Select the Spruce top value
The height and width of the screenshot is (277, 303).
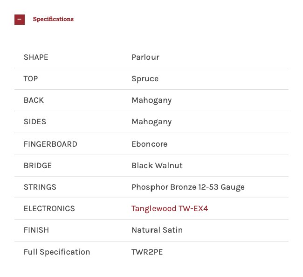click(145, 79)
